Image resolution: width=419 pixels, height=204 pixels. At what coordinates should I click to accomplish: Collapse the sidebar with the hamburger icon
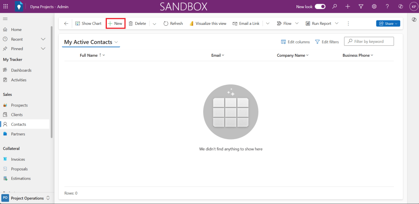pyautogui.click(x=5, y=19)
